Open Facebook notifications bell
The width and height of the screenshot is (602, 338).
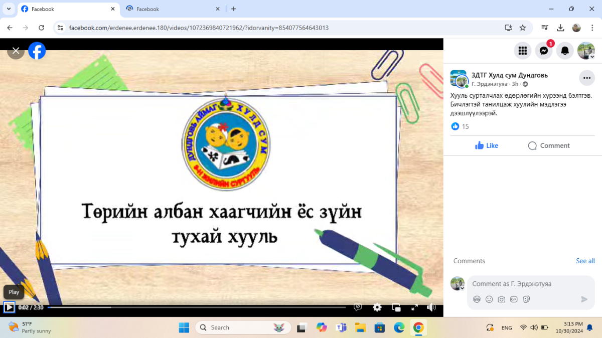coord(565,51)
